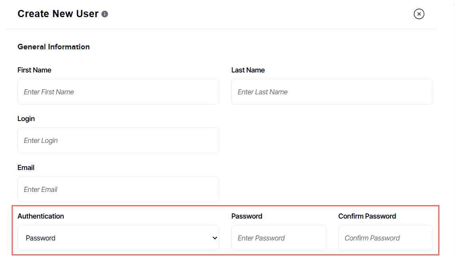Select the Enter Login text box
Viewport: 455px width, 256px height.
pyautogui.click(x=118, y=141)
